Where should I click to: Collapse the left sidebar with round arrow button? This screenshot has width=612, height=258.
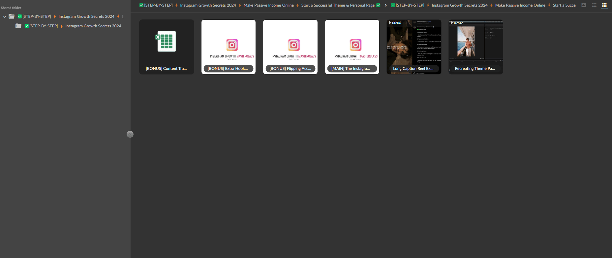pyautogui.click(x=130, y=134)
